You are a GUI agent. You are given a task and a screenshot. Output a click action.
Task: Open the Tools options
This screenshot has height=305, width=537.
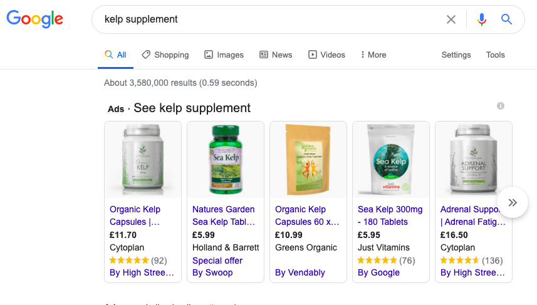point(495,55)
